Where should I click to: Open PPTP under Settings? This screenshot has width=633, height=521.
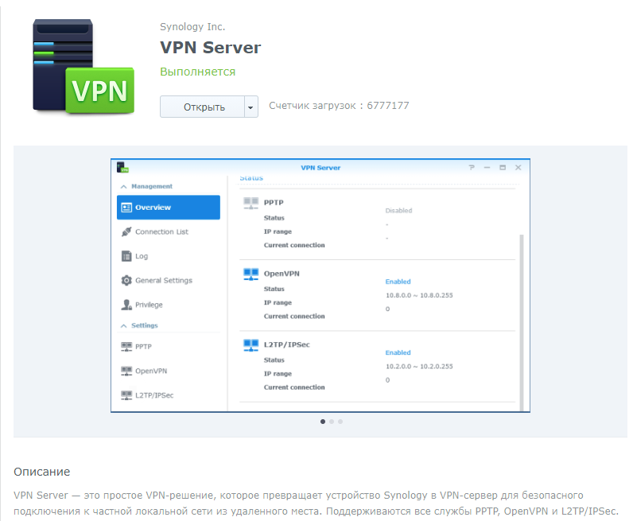click(169, 347)
